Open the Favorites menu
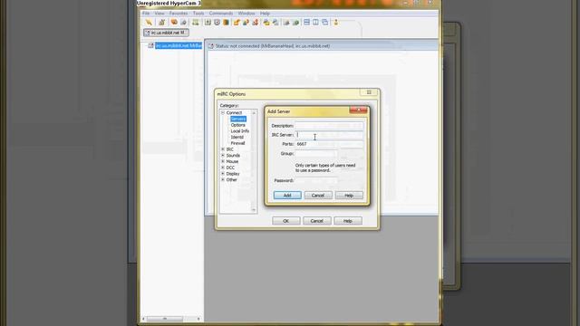580x326 pixels. [x=179, y=14]
